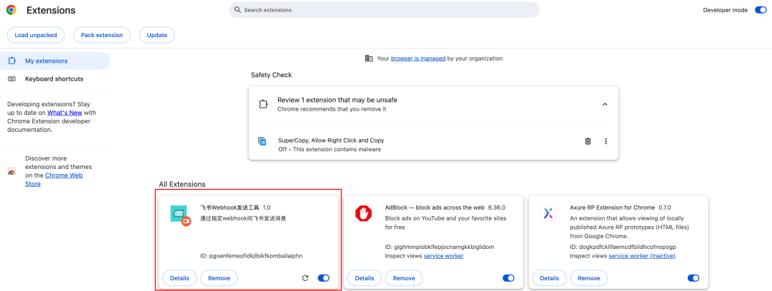Screen dimensions: 772x291
Task: Click 飞书Webhook发送工具 title text
Action: 229,208
